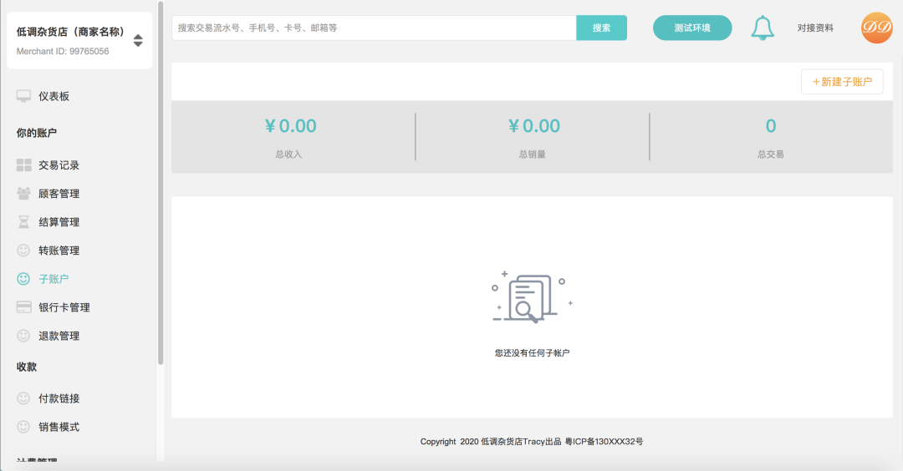This screenshot has width=903, height=471.
Task: Open the 结算管理 hourglass icon
Action: tap(23, 222)
